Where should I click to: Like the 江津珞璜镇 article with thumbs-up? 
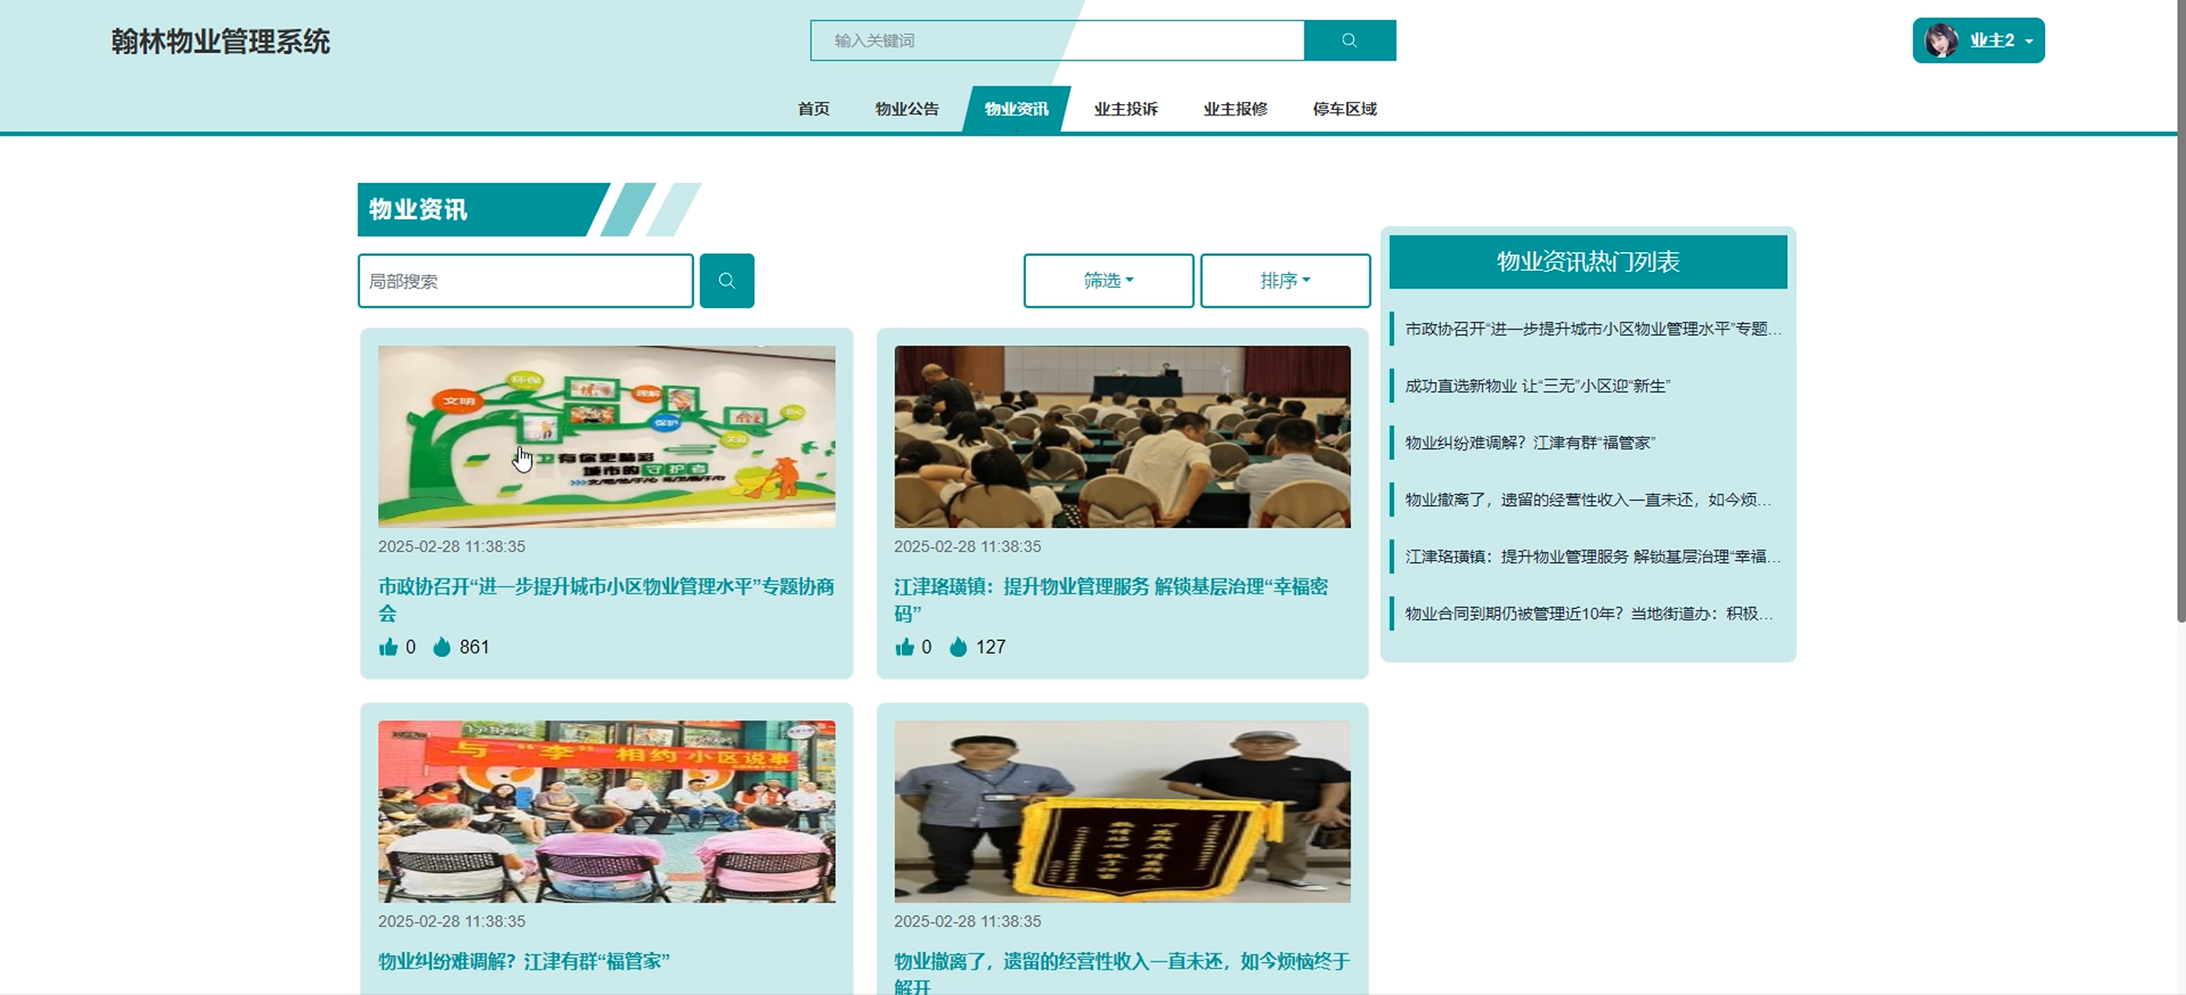tap(904, 647)
